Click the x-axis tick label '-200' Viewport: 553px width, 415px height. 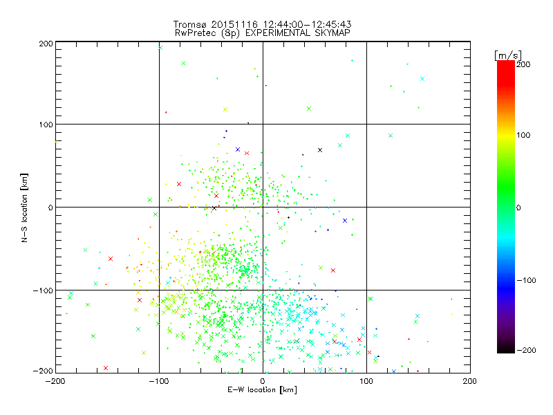(56, 381)
